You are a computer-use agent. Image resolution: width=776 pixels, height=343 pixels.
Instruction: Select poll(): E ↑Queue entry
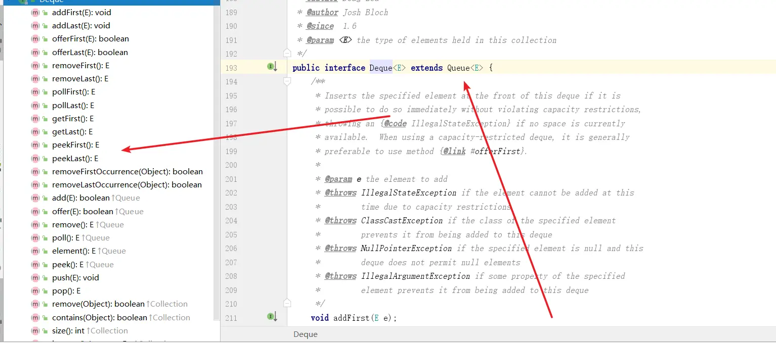(x=81, y=237)
